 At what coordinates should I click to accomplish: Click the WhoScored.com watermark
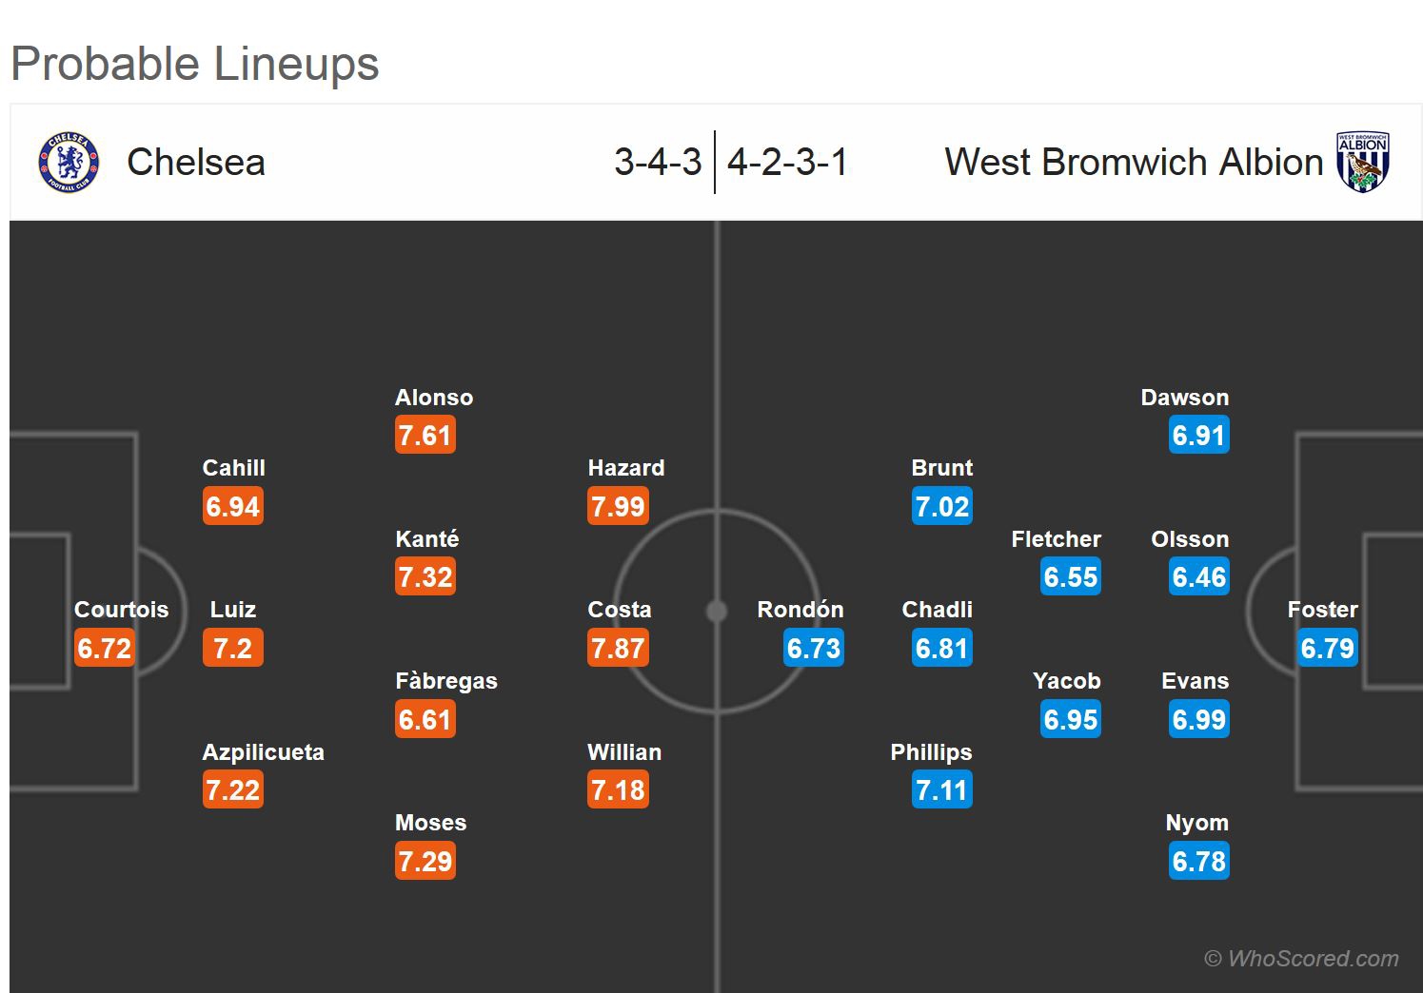tap(1302, 959)
